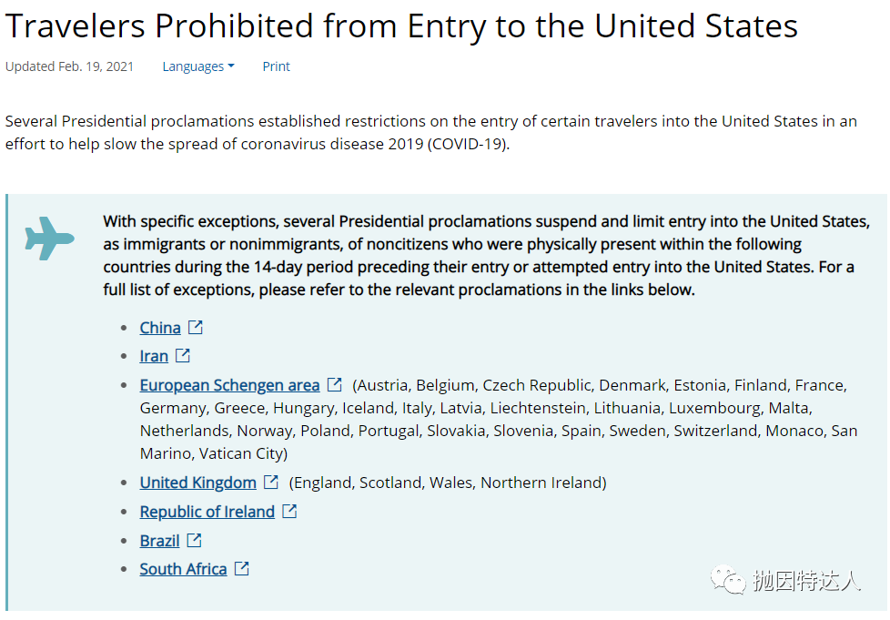Click the Print link

point(276,66)
